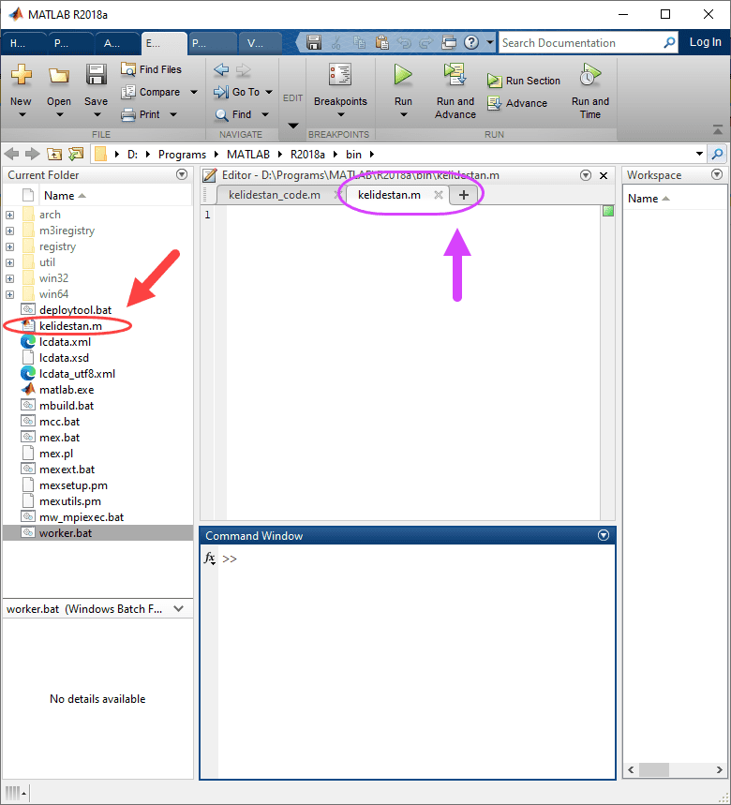Select lcdata_utf8.xml file

pyautogui.click(x=77, y=374)
